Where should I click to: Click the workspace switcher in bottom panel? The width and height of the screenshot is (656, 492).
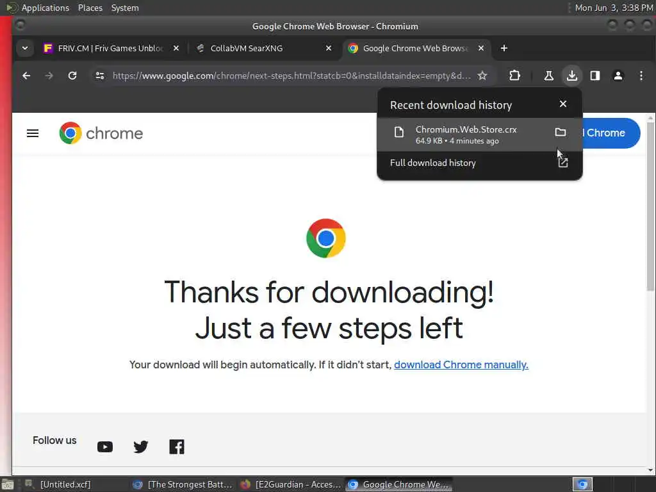point(582,484)
